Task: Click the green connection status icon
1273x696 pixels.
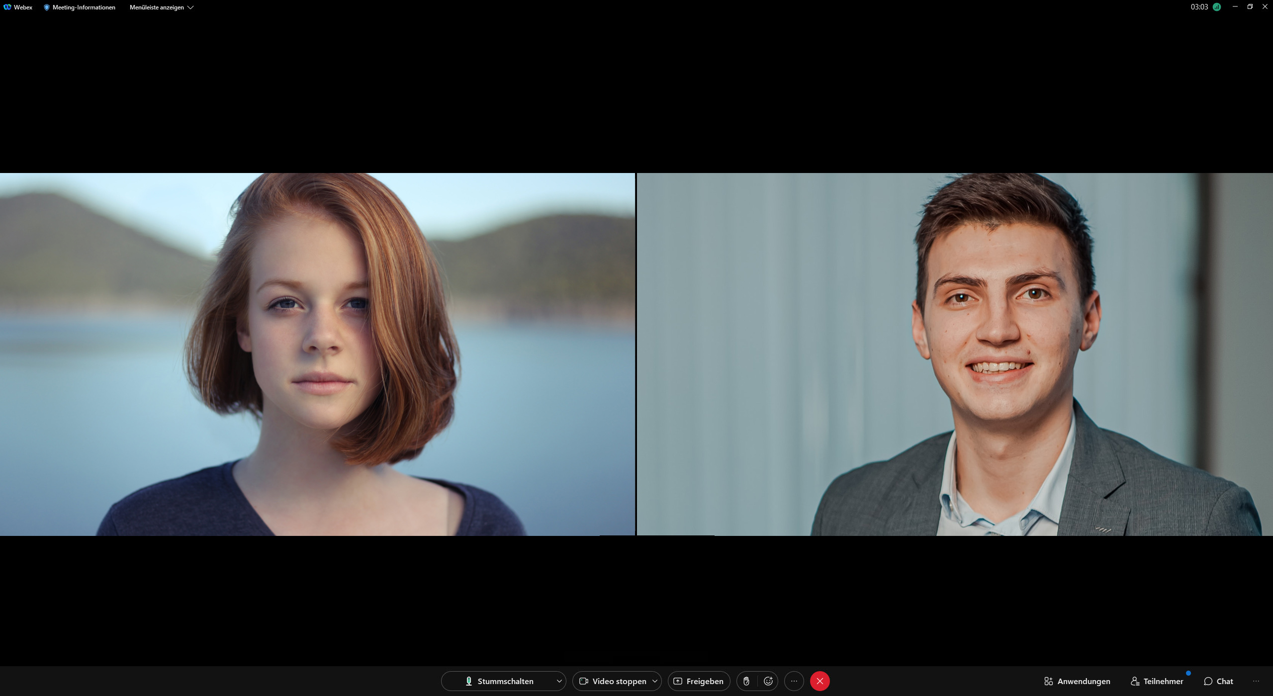Action: click(x=1217, y=7)
